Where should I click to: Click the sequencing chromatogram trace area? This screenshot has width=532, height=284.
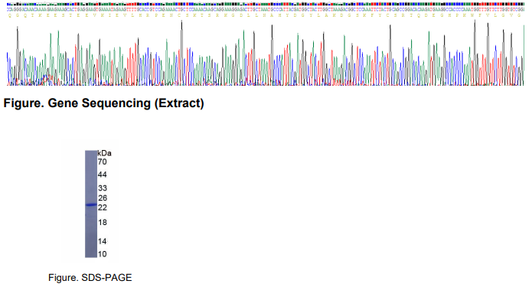(265, 52)
